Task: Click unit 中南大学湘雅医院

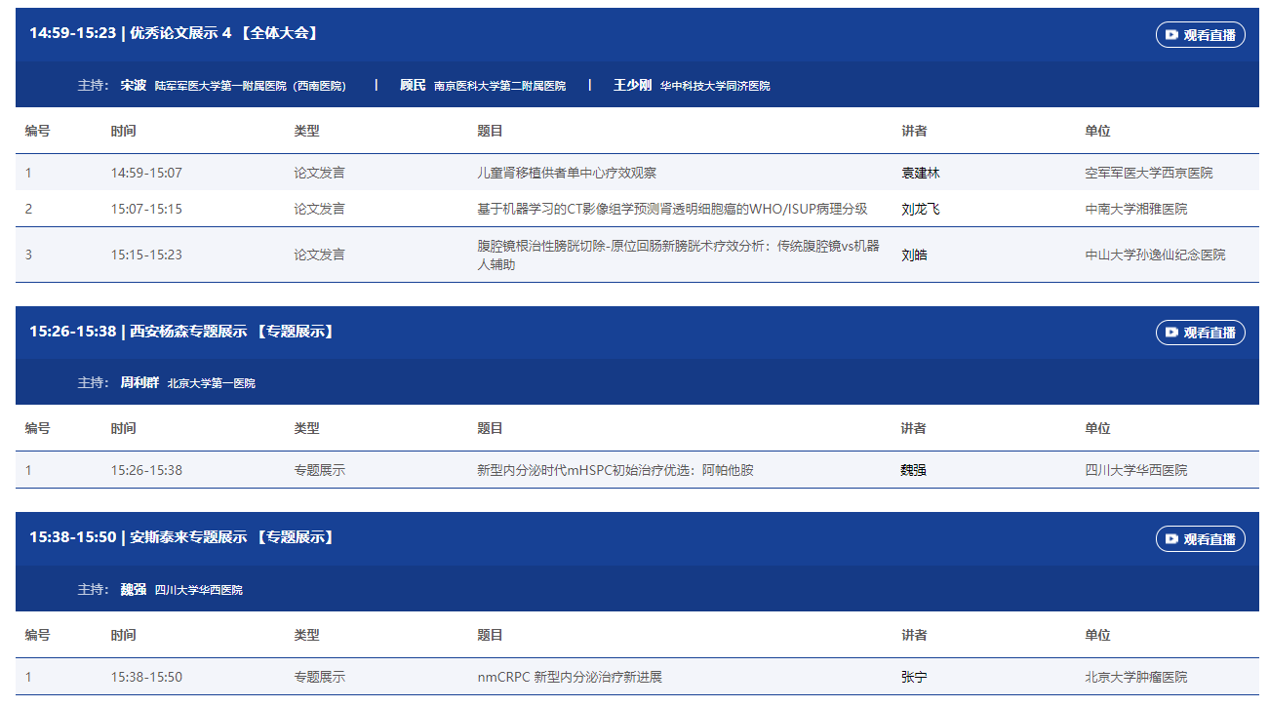Action: [x=1136, y=209]
